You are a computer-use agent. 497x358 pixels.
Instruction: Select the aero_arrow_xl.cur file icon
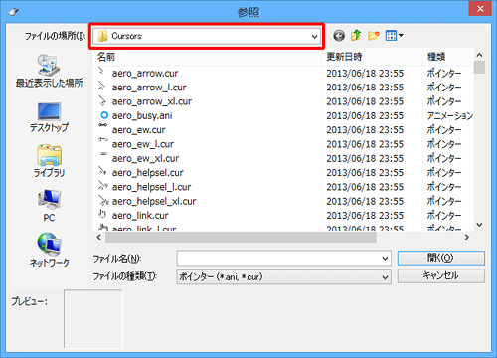(102, 100)
